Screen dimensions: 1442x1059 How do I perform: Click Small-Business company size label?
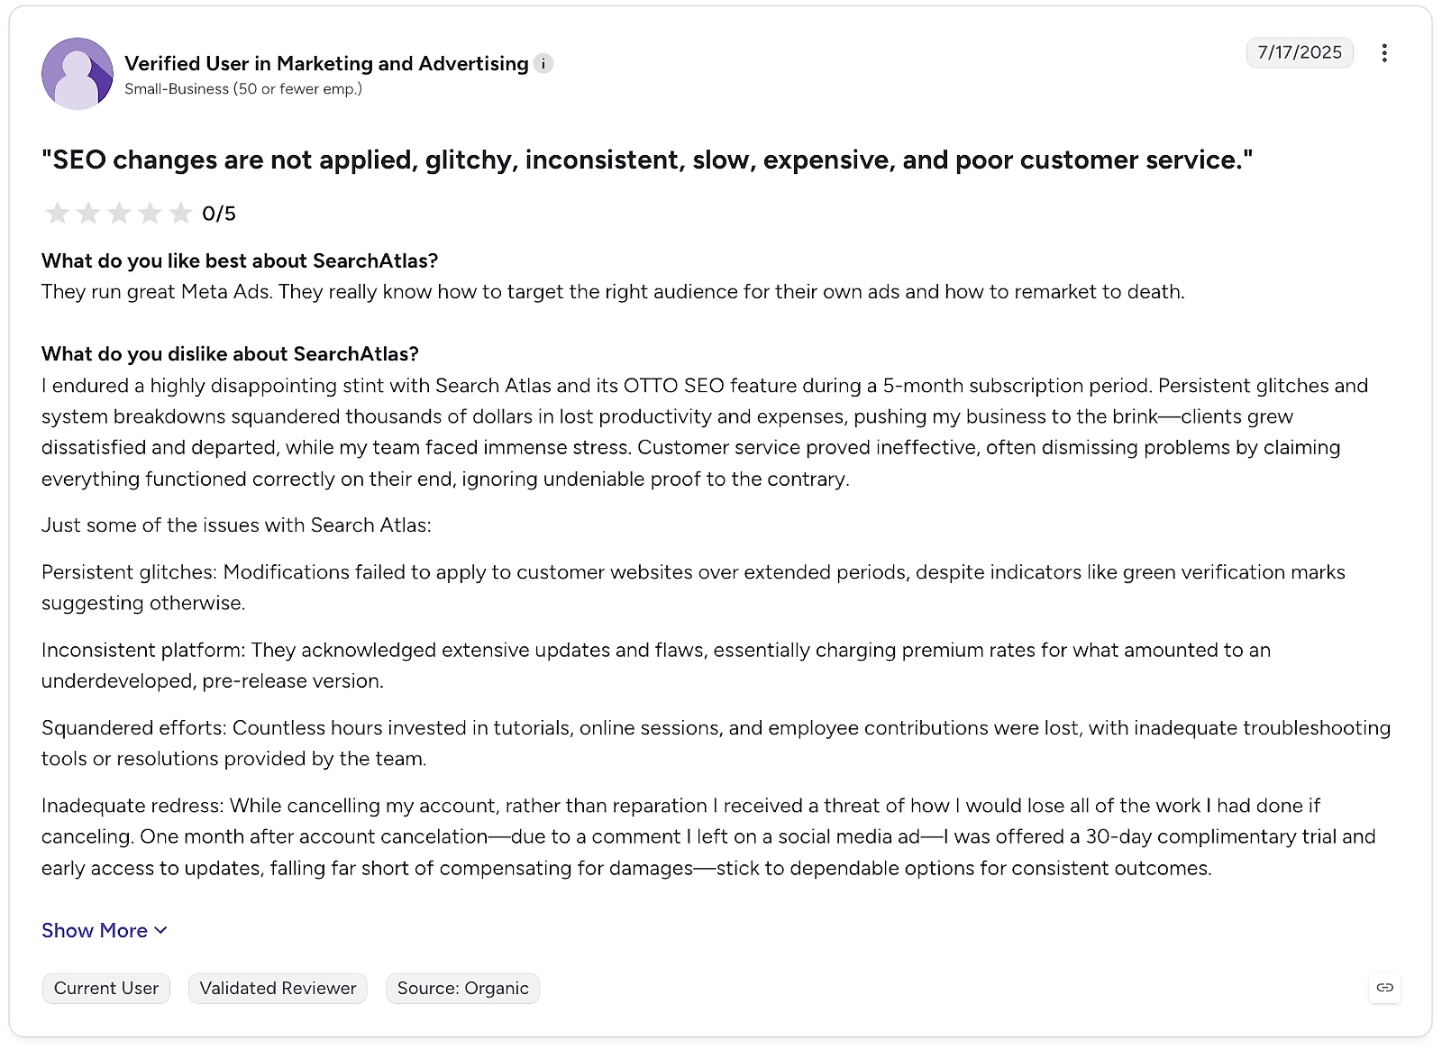[243, 88]
